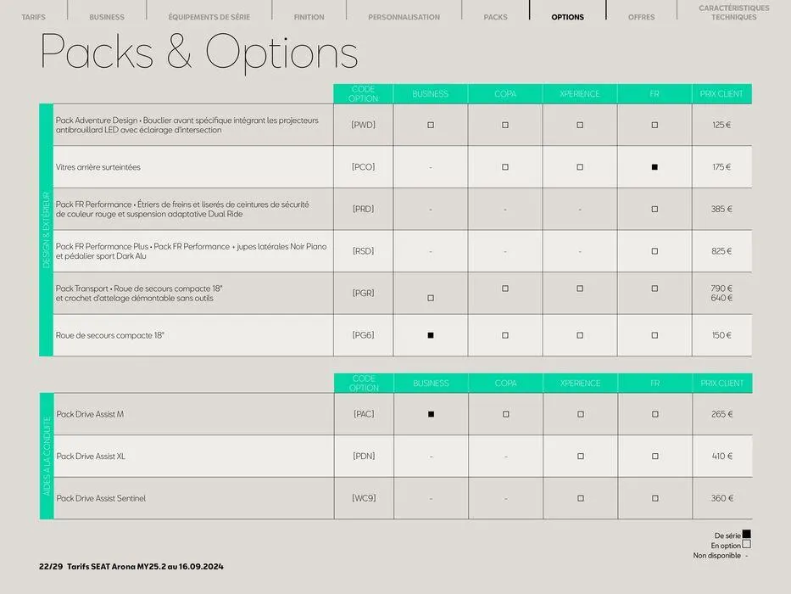Click the filled 'De série' legend square
The width and height of the screenshot is (791, 594).
pos(746,535)
